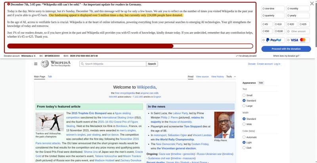The height and width of the screenshot is (163, 317).
Task: Select the €25 donation amount
Action: 303,24
